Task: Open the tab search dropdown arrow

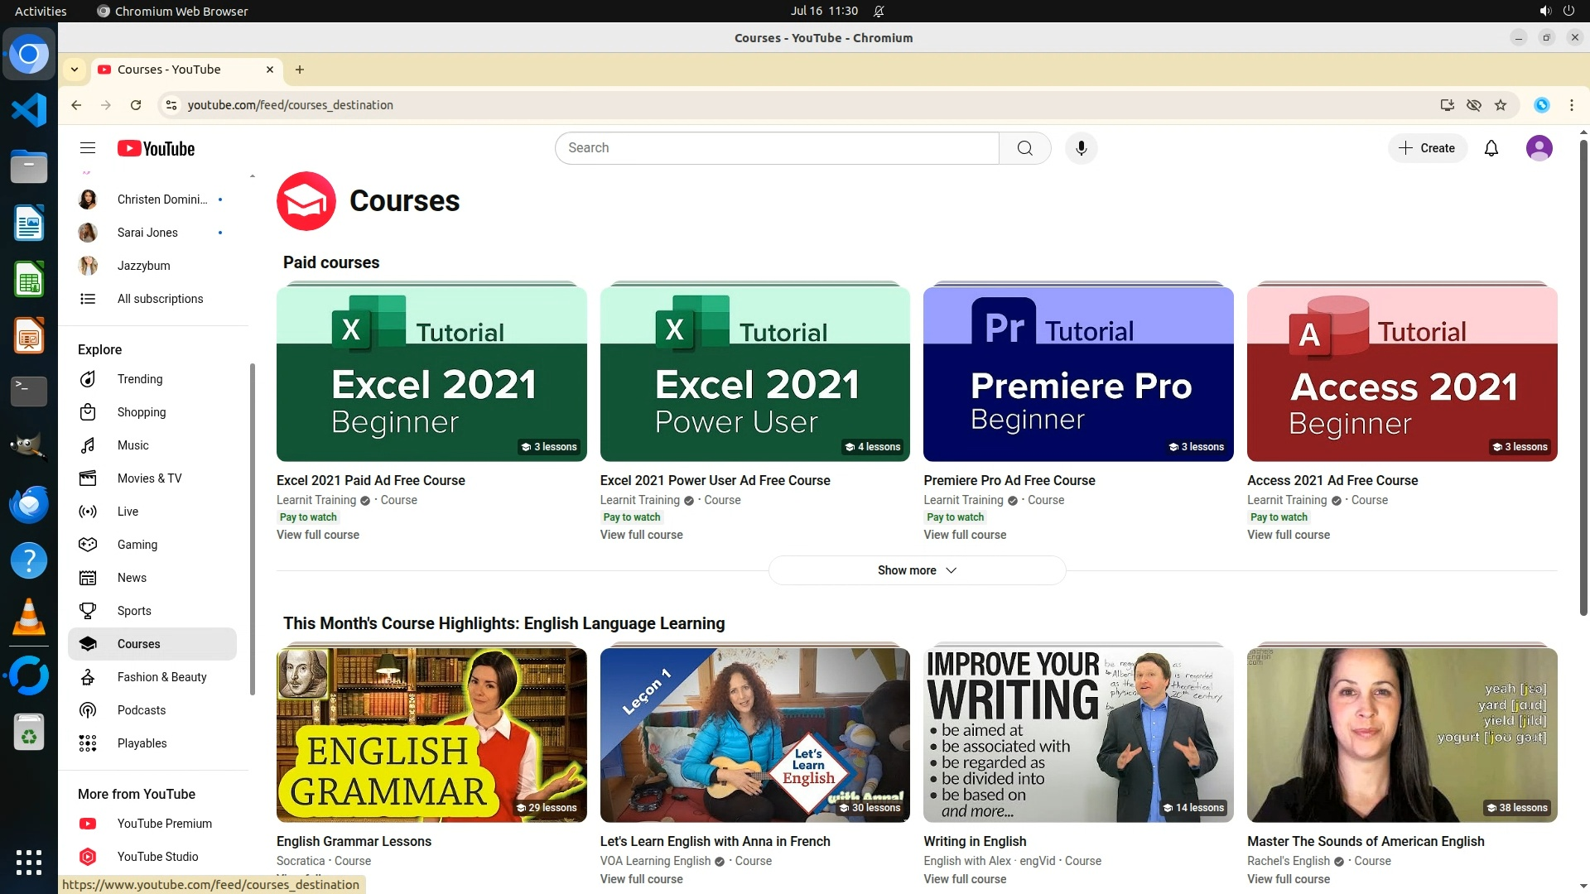Action: click(x=75, y=70)
